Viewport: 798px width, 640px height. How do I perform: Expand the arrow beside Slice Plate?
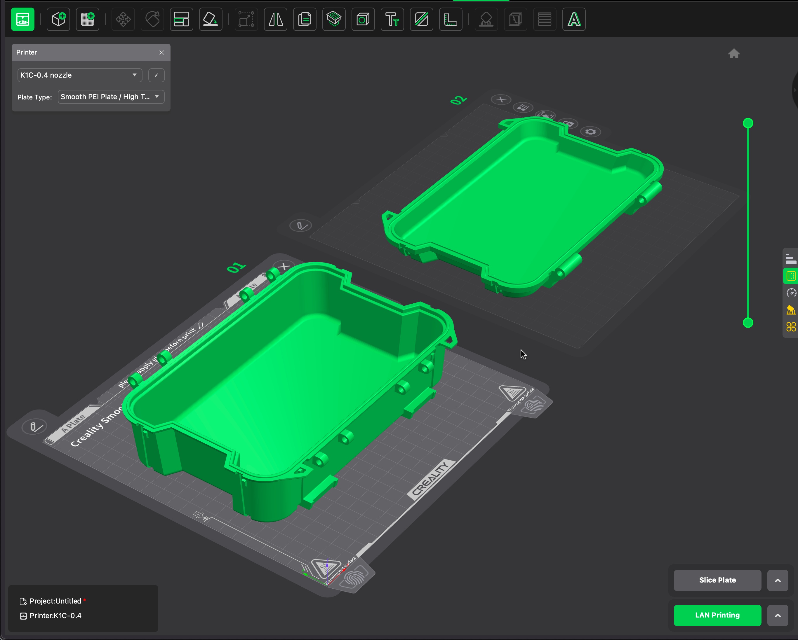[777, 580]
